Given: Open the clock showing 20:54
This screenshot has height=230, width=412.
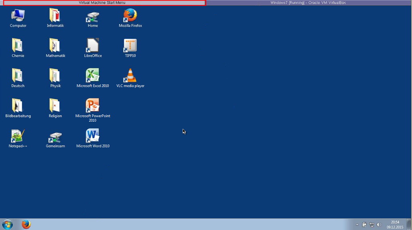Looking at the screenshot, I should coord(395,224).
